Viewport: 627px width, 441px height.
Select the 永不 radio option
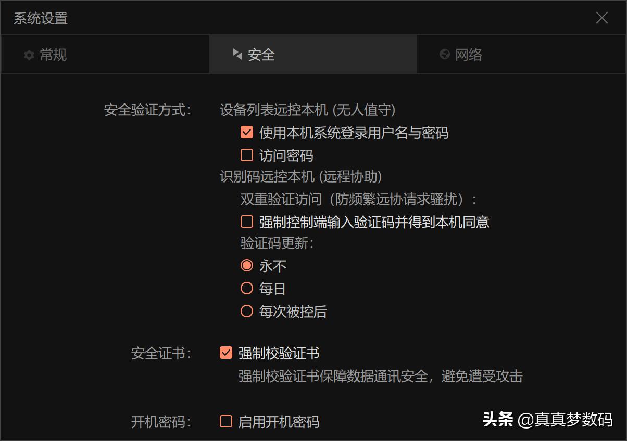pos(246,266)
